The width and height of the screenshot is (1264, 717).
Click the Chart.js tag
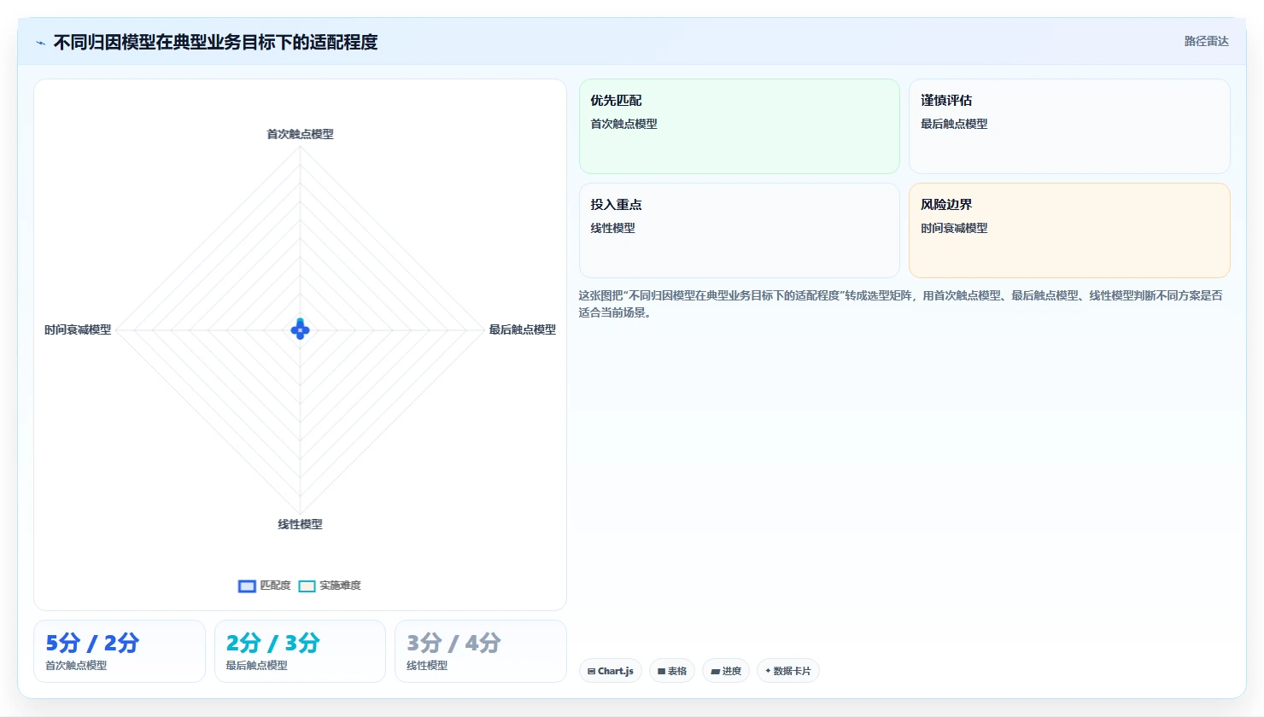(611, 671)
